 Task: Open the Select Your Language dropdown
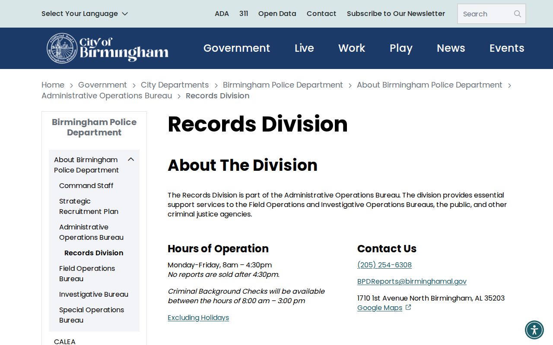pyautogui.click(x=85, y=14)
